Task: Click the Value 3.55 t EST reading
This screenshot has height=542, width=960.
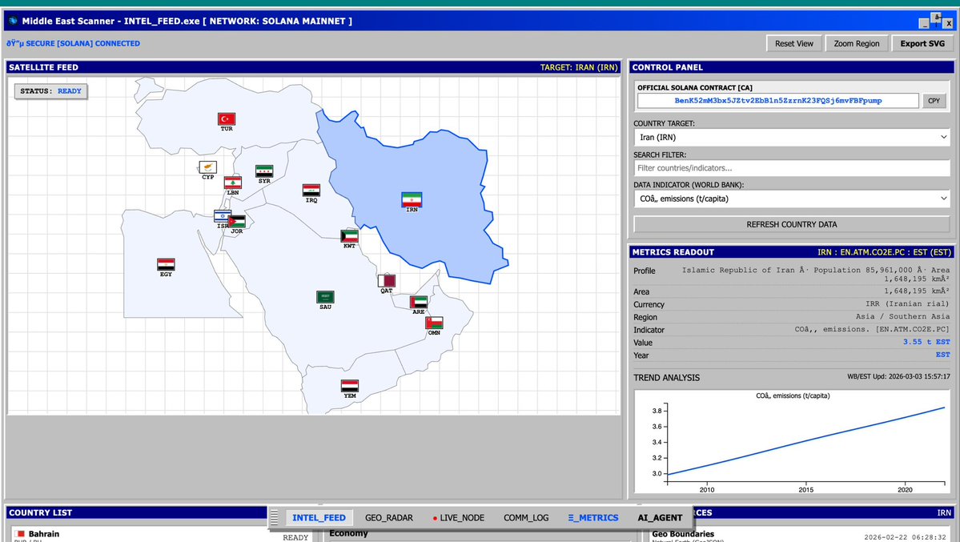Action: pyautogui.click(x=926, y=343)
